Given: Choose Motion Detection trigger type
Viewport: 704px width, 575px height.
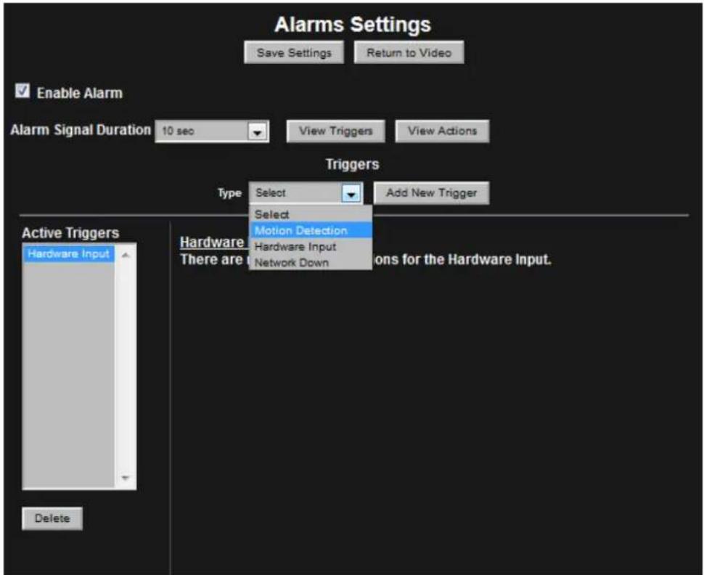Looking at the screenshot, I should click(311, 230).
